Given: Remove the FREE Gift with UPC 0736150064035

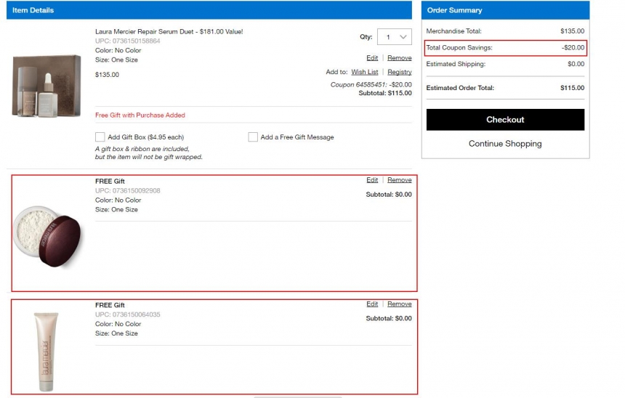Looking at the screenshot, I should 400,304.
